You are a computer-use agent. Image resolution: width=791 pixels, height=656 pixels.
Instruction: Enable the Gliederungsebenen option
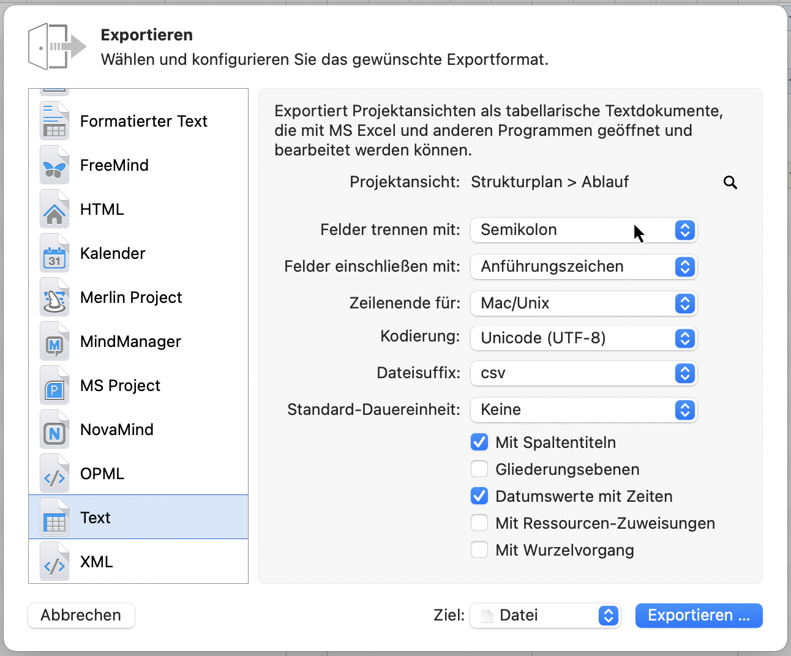pyautogui.click(x=479, y=469)
